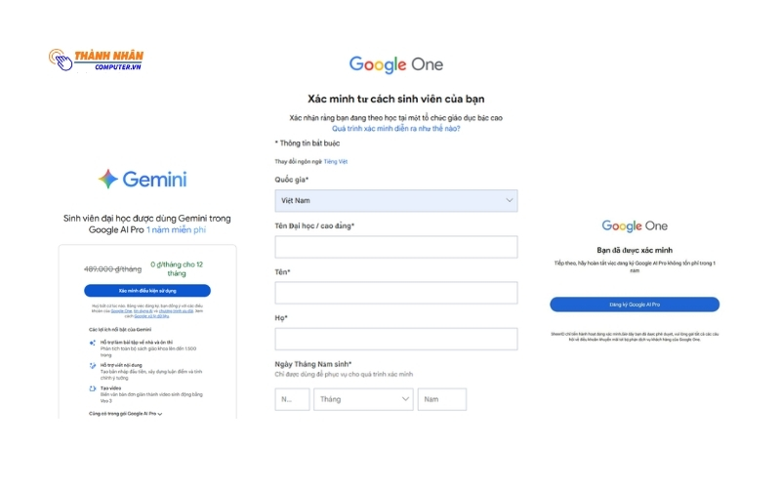Click the Google One logo in verified panel
Screen dimensions: 781x488
[635, 225]
